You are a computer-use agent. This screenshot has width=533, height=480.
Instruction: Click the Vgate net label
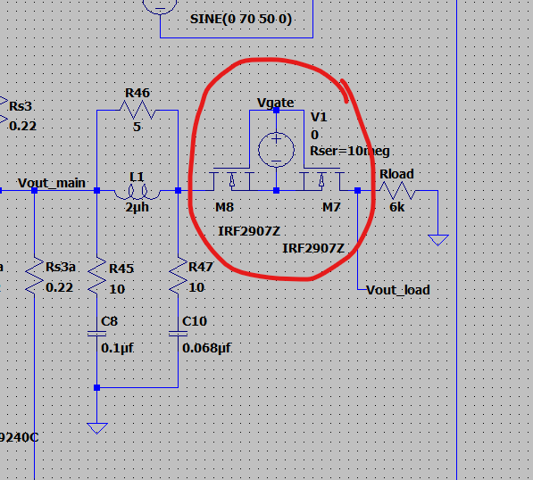(275, 103)
